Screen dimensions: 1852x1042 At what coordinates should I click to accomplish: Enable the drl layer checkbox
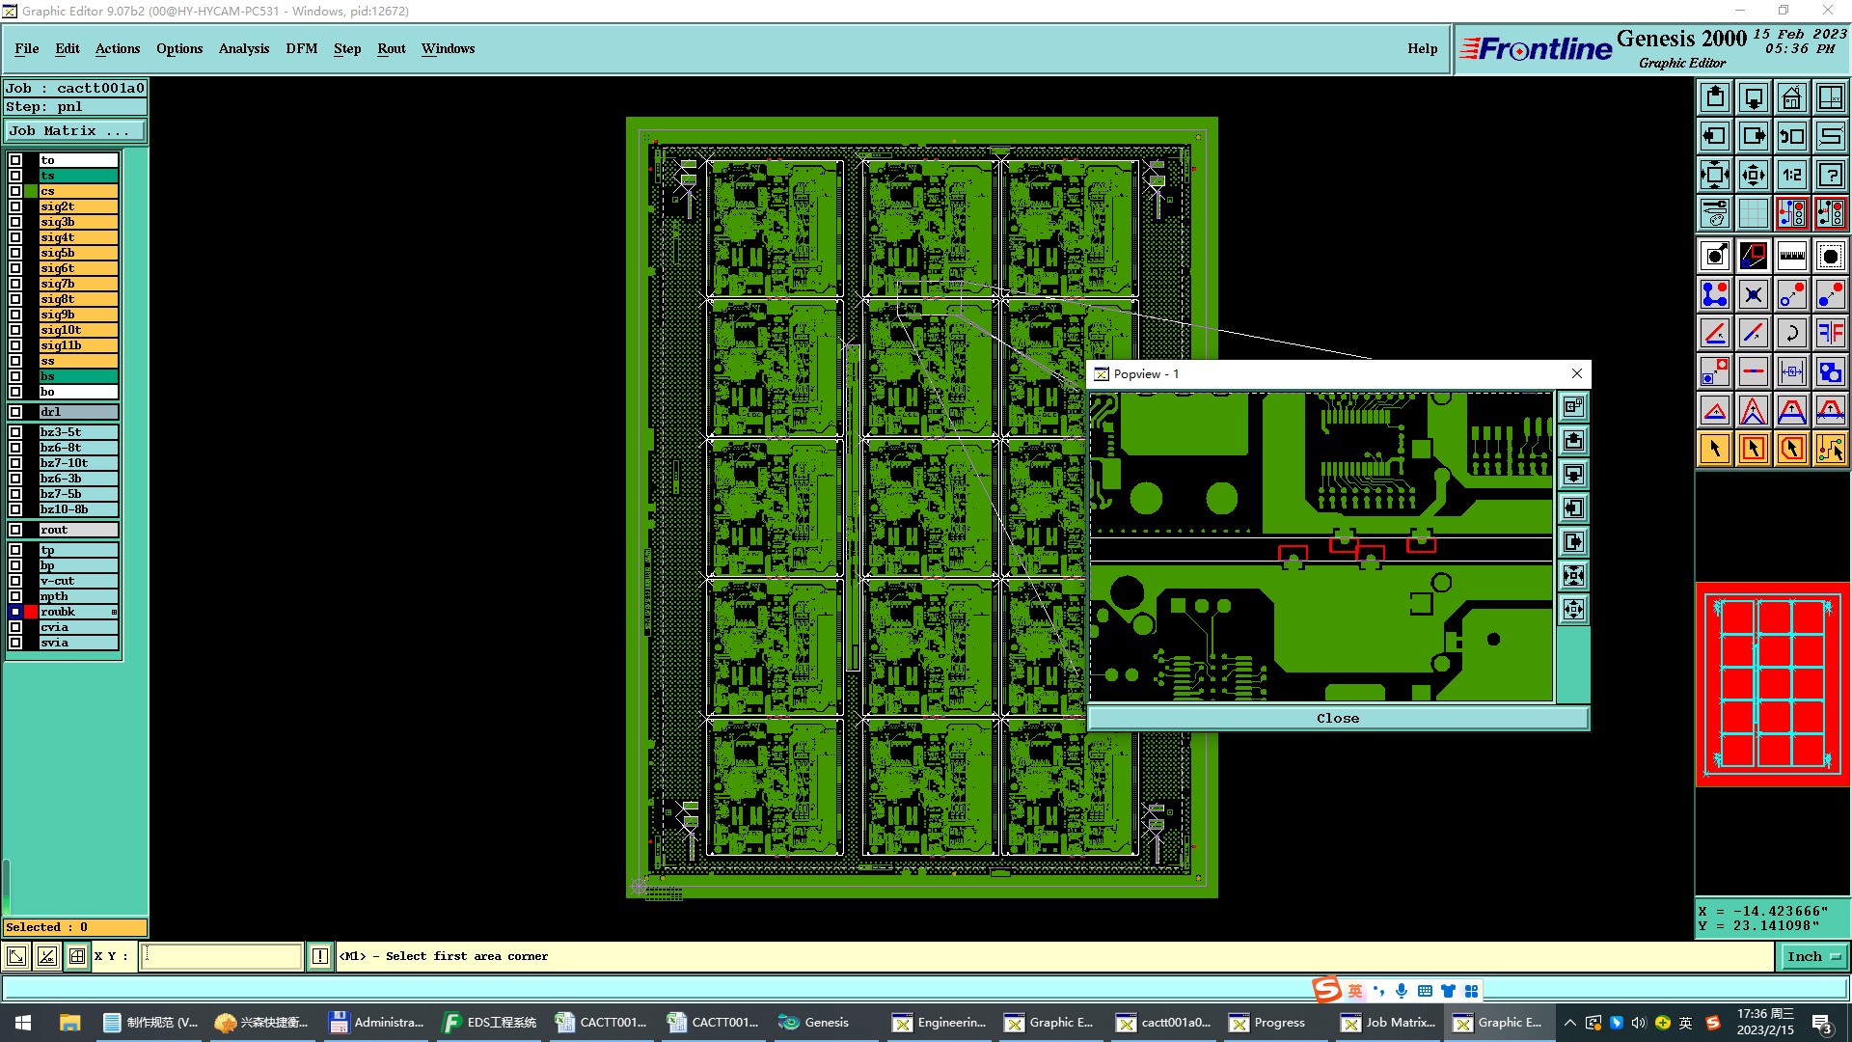(15, 412)
